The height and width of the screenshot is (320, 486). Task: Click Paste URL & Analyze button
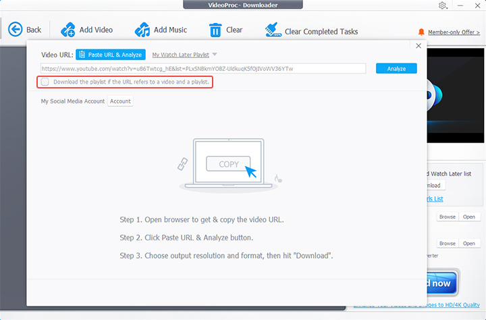click(x=111, y=55)
